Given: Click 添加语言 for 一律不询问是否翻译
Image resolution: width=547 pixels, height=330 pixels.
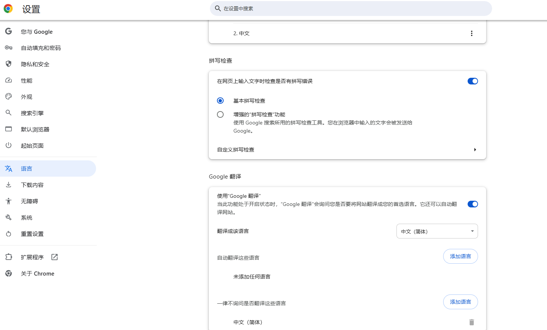Looking at the screenshot, I should point(461,302).
